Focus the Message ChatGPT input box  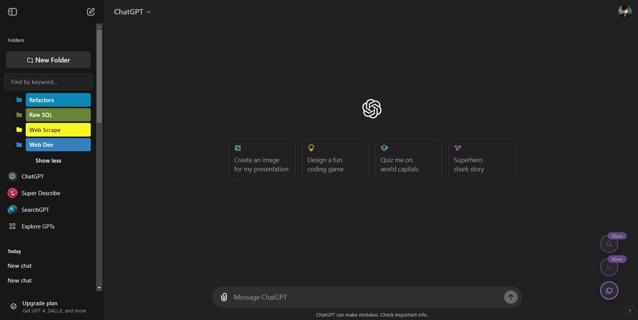(367, 297)
